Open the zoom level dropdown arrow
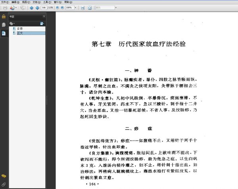Image resolution: width=238 pixels, height=189 pixels. [75, 8]
